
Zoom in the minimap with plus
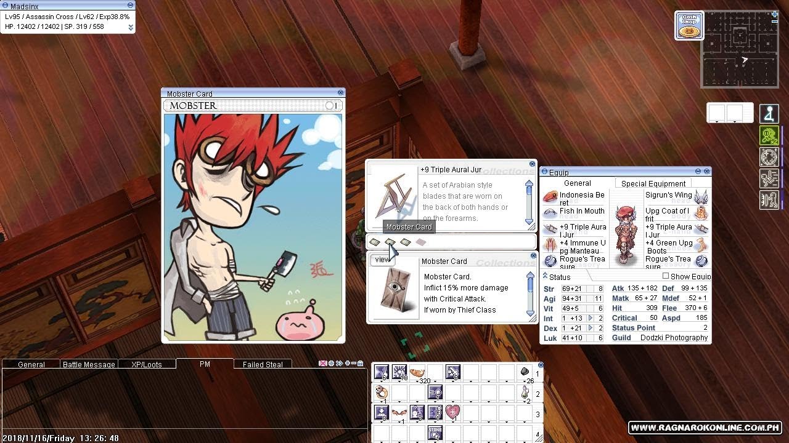click(x=775, y=14)
